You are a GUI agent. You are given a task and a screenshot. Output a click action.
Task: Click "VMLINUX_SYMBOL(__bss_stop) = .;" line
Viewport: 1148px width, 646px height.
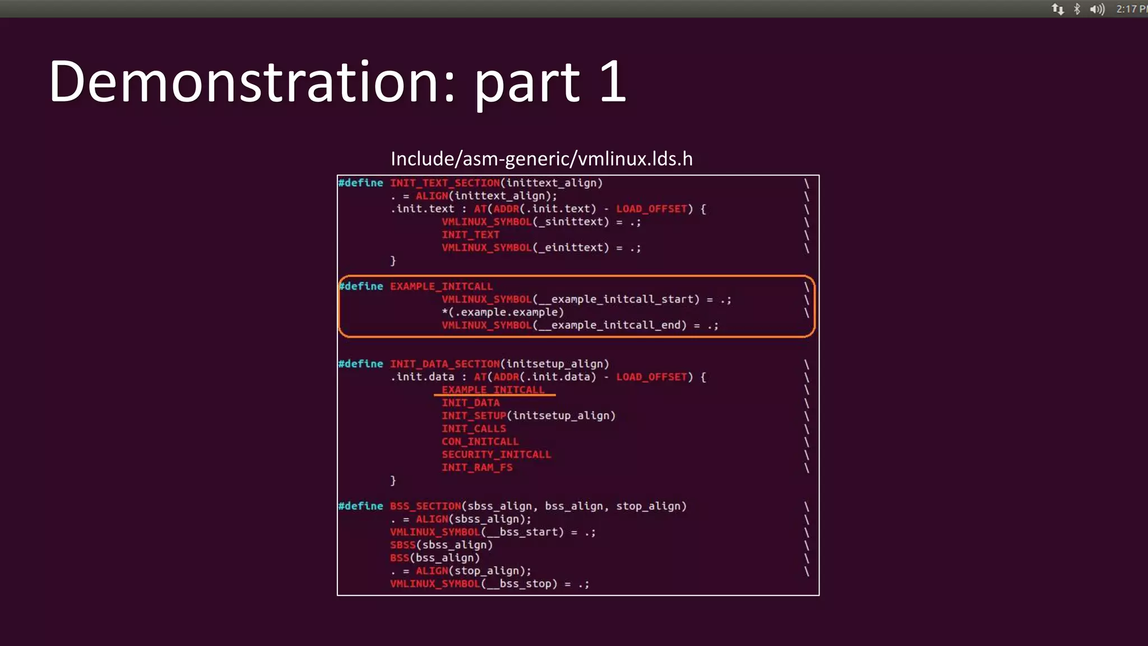(x=490, y=583)
